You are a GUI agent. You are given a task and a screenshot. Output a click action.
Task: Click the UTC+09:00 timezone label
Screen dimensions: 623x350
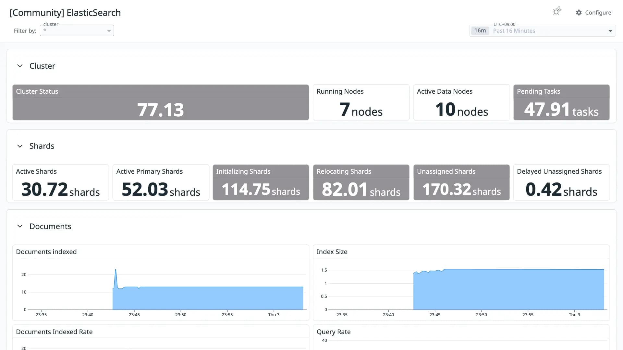tap(504, 24)
